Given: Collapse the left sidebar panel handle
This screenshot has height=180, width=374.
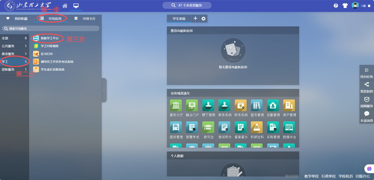Looking at the screenshot, I should [x=104, y=90].
